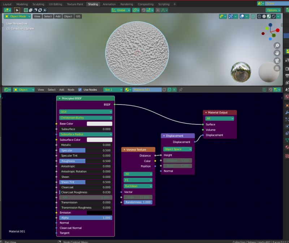Screen dimensions: 289x243
Task: Open the Object Mode dropdown
Action: point(17,16)
